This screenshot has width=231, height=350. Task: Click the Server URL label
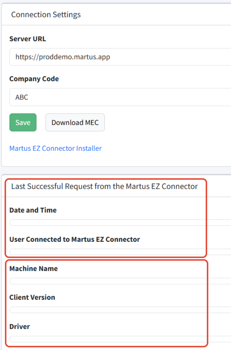coord(28,39)
